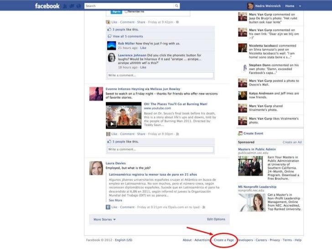The height and width of the screenshot is (249, 332).
Task: Open the Terms footer link
Action: click(x=287, y=240)
